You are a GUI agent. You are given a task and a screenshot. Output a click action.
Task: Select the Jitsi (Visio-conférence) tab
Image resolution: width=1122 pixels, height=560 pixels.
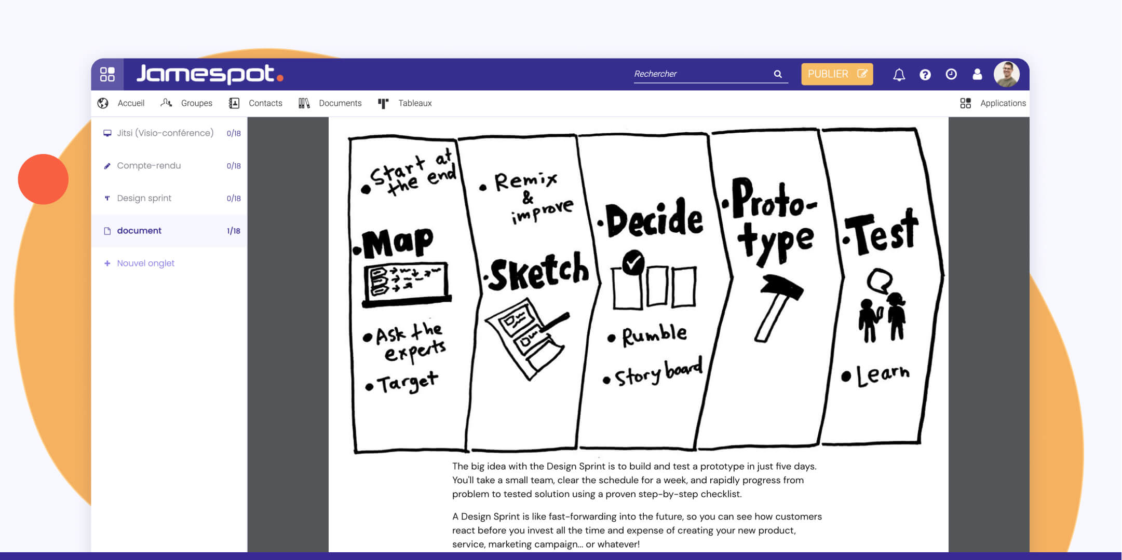click(169, 133)
